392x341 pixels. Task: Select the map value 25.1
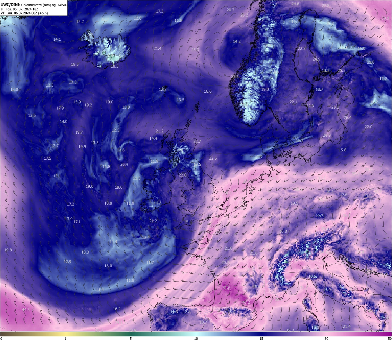335,107
